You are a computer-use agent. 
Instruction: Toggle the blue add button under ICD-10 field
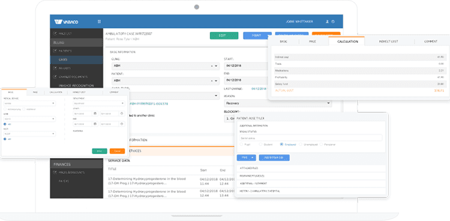coord(5,124)
